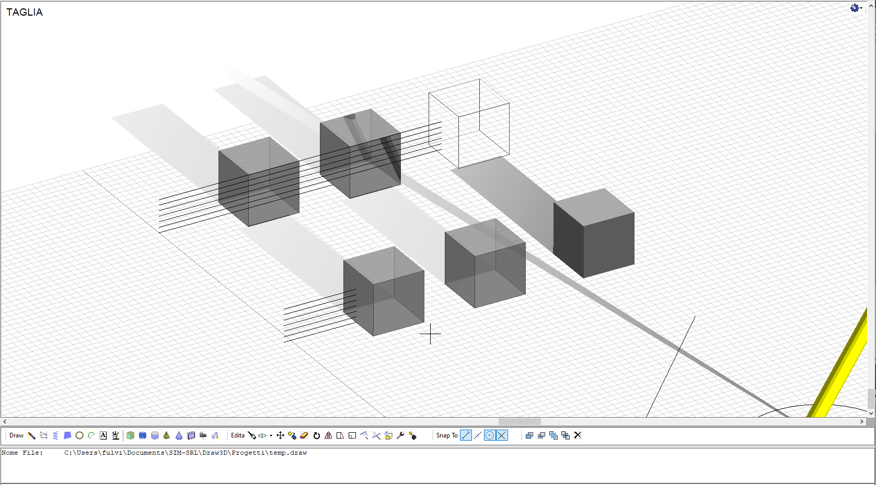Toggle snap to circle center
The height and width of the screenshot is (485, 876).
tap(490, 435)
